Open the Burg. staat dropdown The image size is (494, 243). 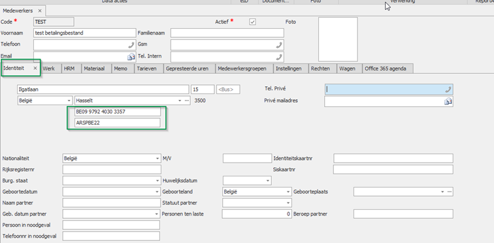click(x=157, y=181)
